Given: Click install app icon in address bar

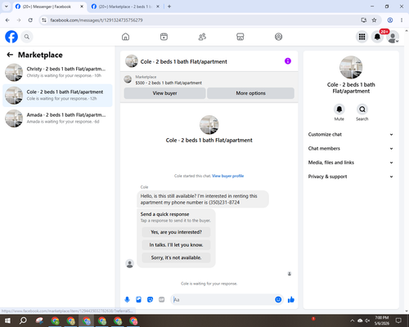Looking at the screenshot, I should pyautogui.click(x=363, y=20).
